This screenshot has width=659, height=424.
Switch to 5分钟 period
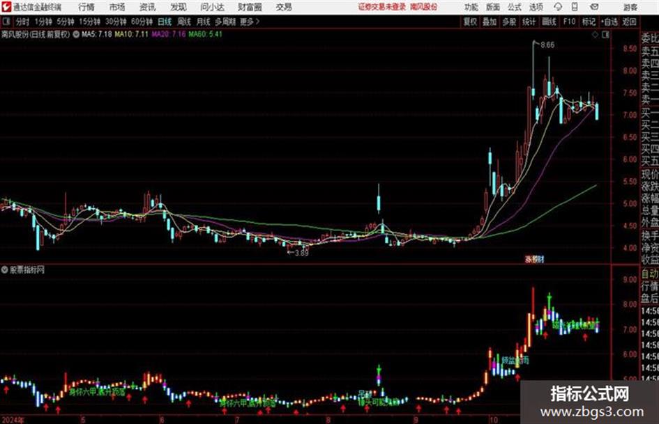pyautogui.click(x=65, y=22)
